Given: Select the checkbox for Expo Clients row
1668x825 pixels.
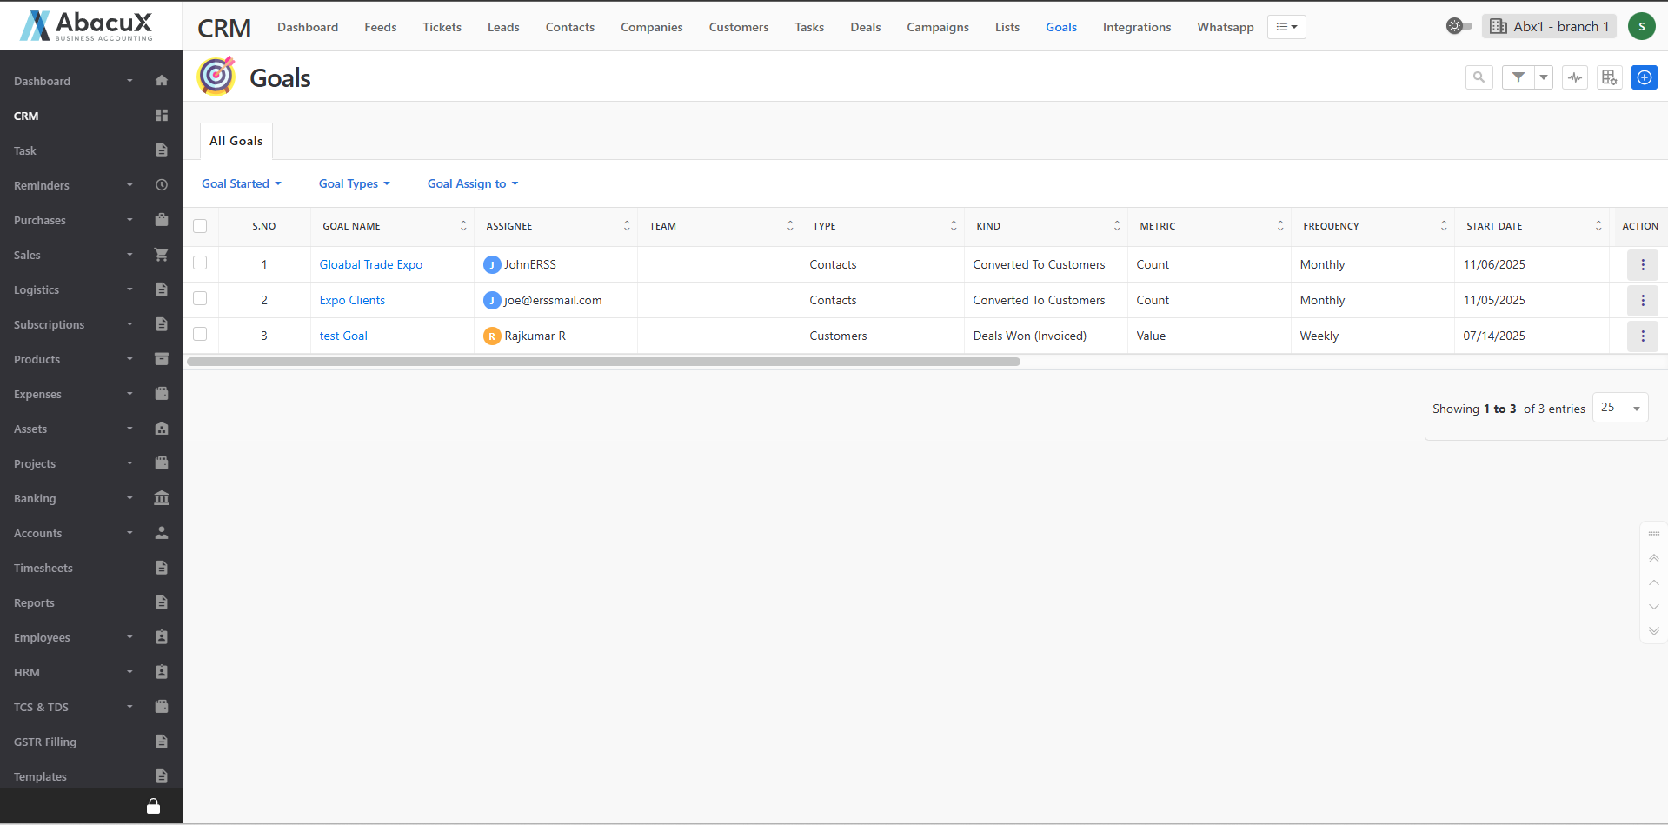Looking at the screenshot, I should pos(200,298).
